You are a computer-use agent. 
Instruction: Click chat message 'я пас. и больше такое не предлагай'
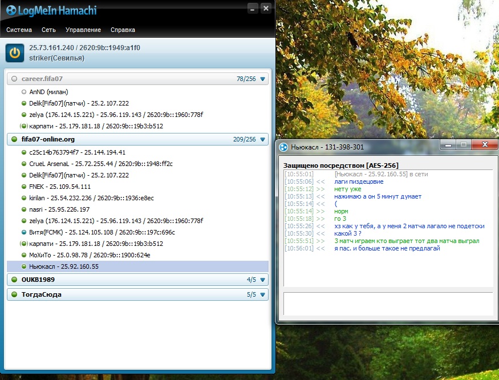pos(387,248)
